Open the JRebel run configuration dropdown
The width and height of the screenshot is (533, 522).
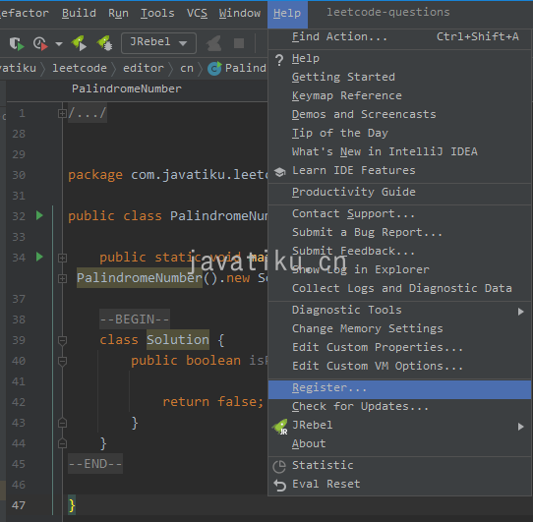click(x=158, y=43)
